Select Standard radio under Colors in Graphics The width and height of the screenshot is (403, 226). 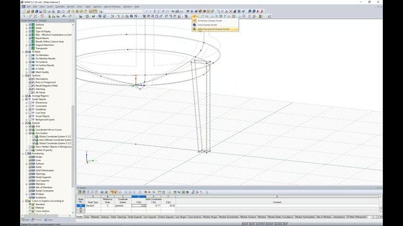click(30, 204)
